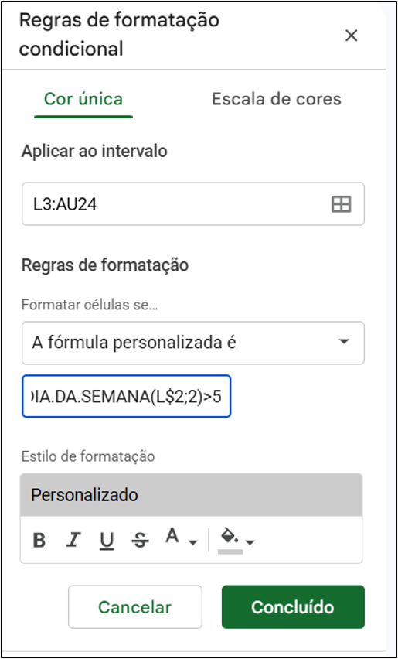Switch to the Escala de cores tab
The height and width of the screenshot is (659, 398).
(x=276, y=99)
